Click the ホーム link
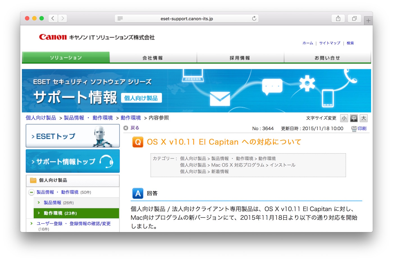The width and height of the screenshot is (393, 261). pyautogui.click(x=308, y=43)
